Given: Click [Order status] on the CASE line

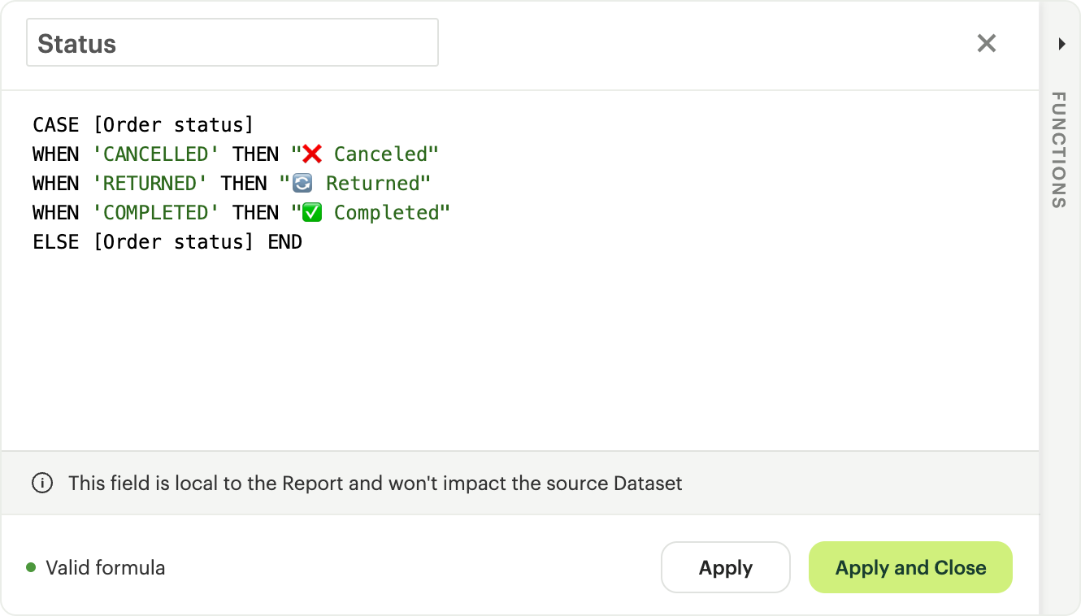Looking at the screenshot, I should click(x=174, y=125).
